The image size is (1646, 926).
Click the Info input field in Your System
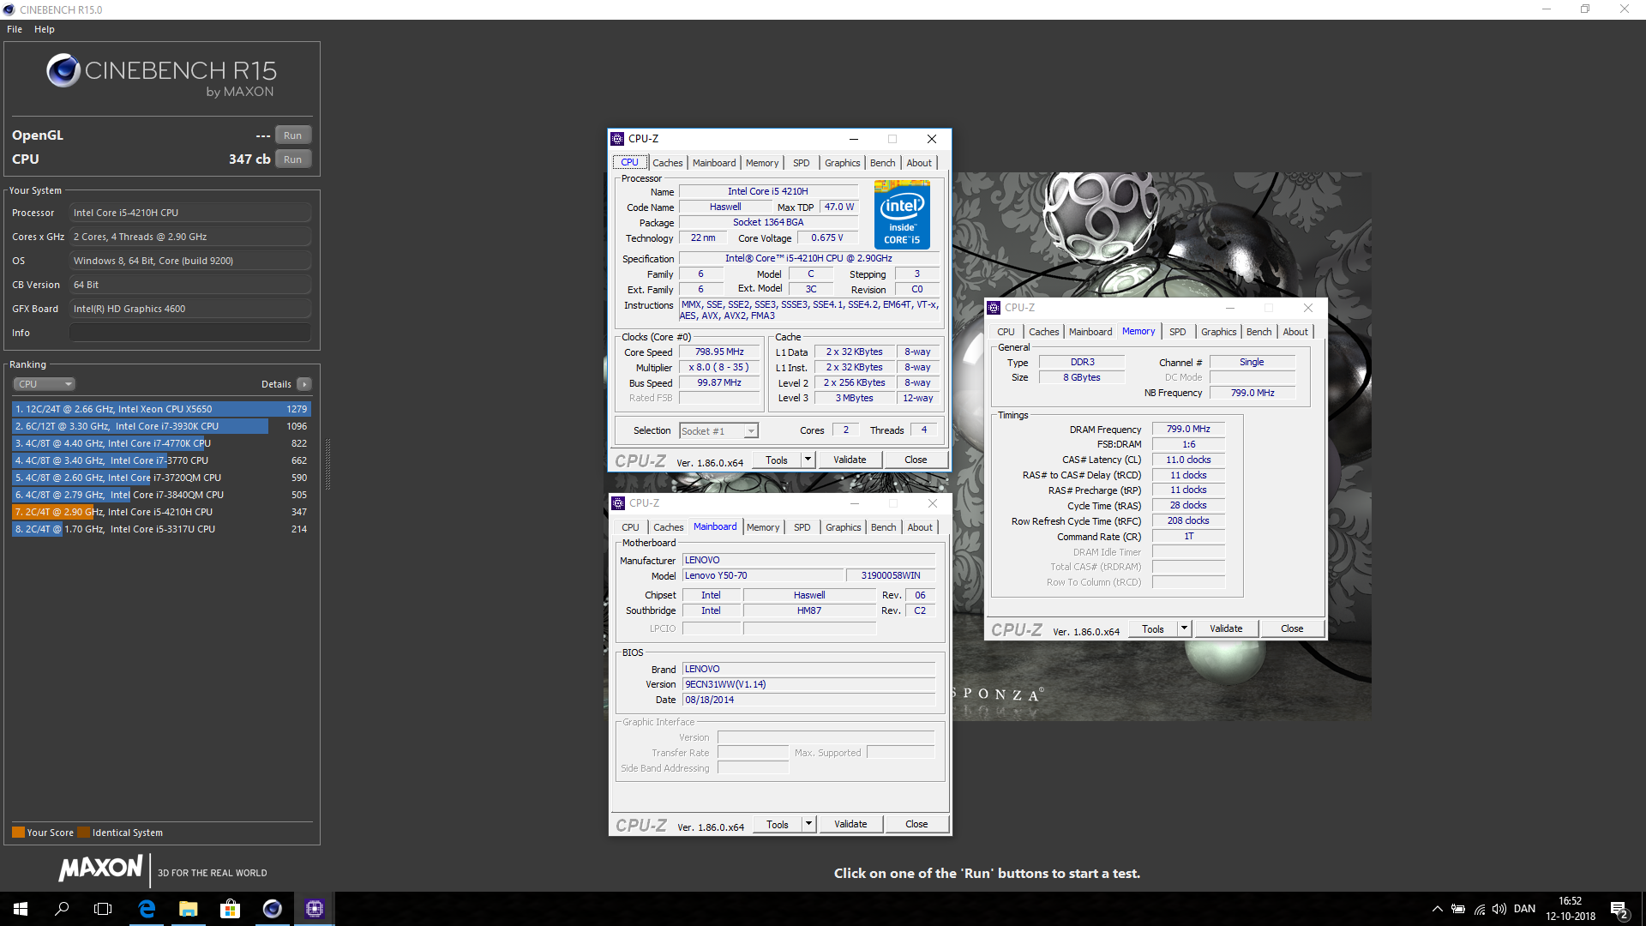190,333
